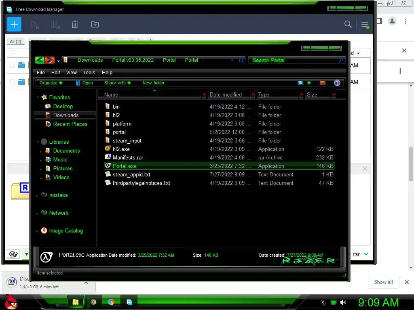This screenshot has height=310, width=414.
Task: Open Type column filter arrow
Action: [x=301, y=94]
